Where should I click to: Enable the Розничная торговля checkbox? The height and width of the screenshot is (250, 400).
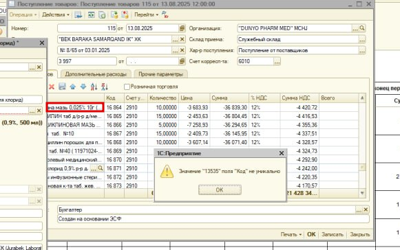[127, 87]
